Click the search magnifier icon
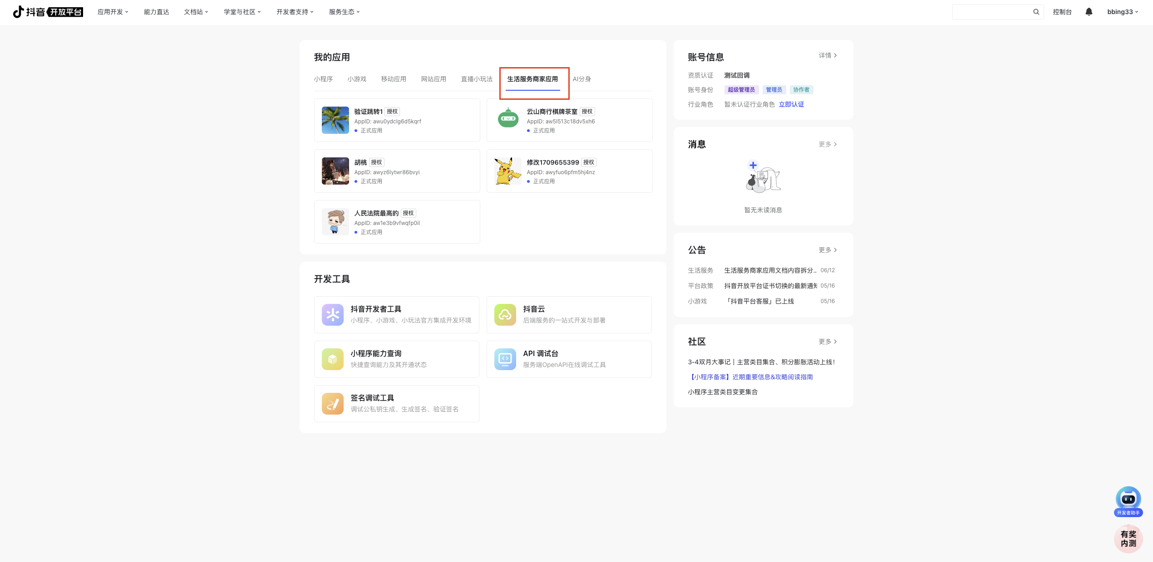 (1036, 12)
